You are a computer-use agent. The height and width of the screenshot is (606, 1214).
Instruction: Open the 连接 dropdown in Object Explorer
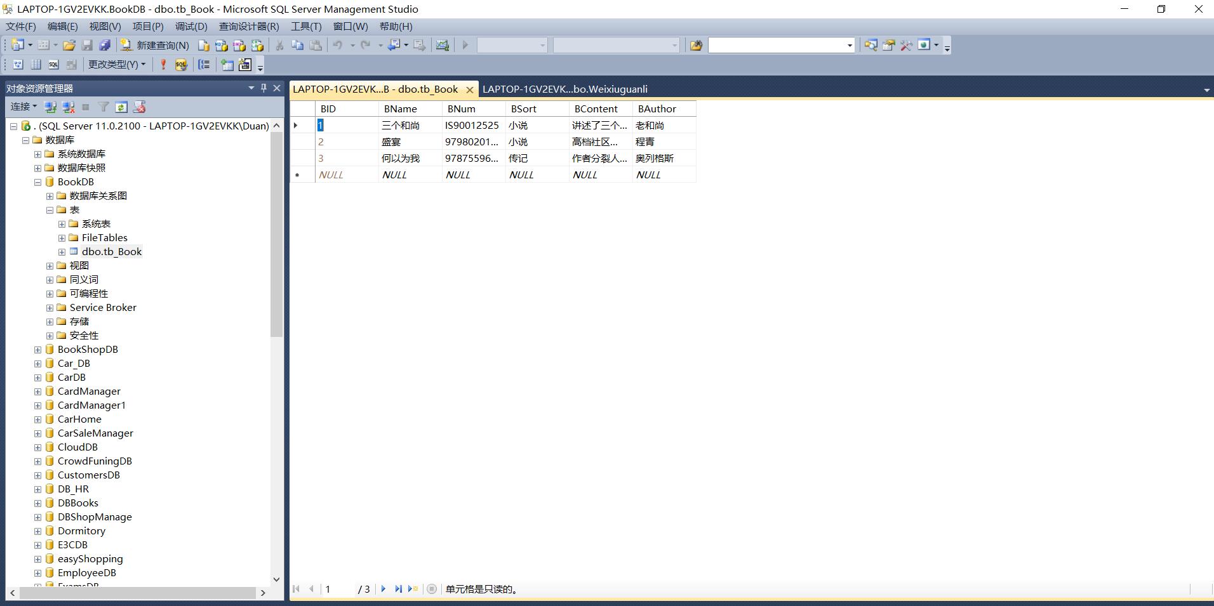coord(24,107)
